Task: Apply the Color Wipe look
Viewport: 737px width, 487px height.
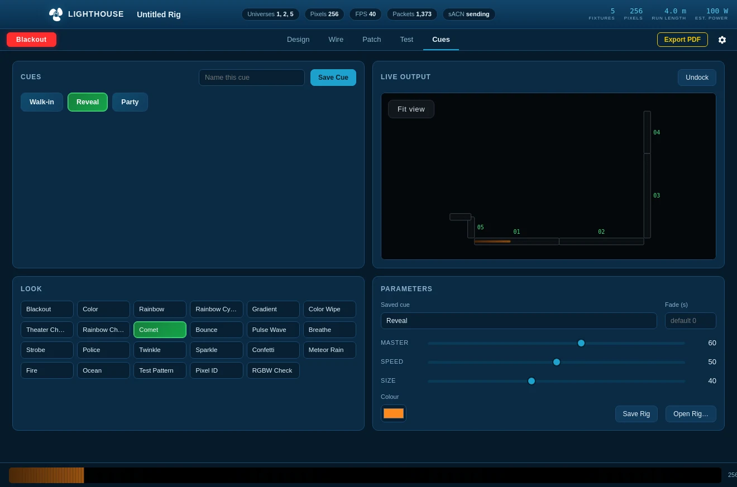Action: pos(329,309)
